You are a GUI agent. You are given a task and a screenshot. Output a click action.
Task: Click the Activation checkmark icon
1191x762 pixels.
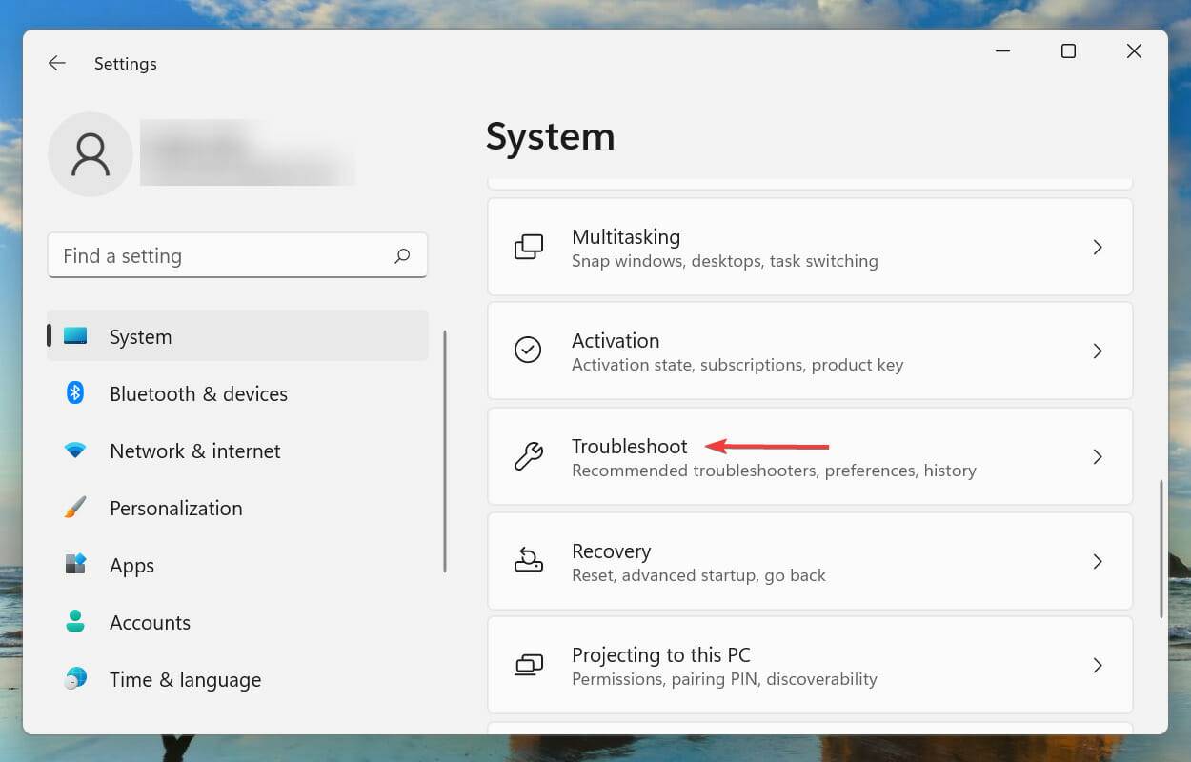(529, 351)
